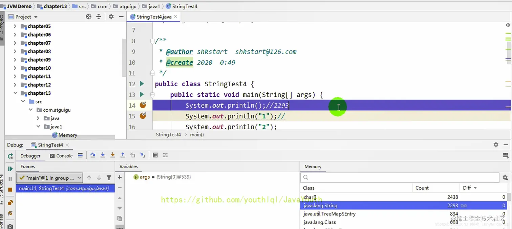Close the StringTest4 debug tab

(x=67, y=145)
